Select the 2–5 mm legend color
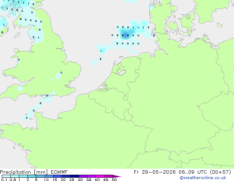The width and height of the screenshot is (234, 181). tap(32, 176)
